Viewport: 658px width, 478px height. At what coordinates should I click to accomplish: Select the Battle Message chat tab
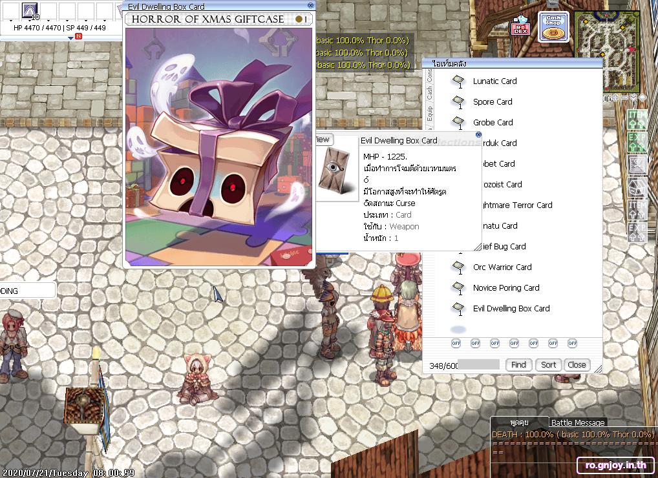[578, 422]
